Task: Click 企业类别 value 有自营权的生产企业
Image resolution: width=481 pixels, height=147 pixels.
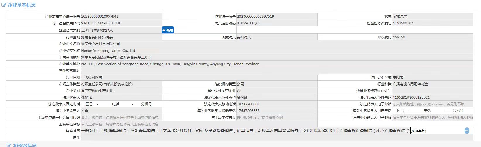Action: click(97, 91)
